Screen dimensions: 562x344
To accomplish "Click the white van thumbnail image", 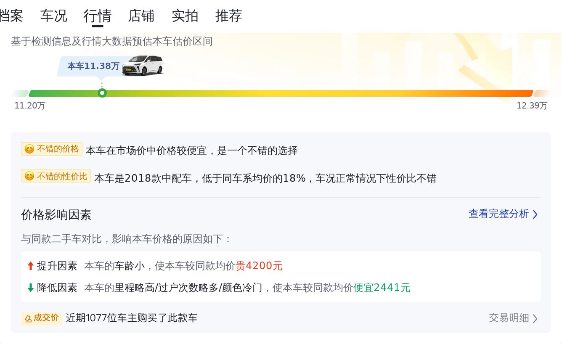I will [x=143, y=66].
